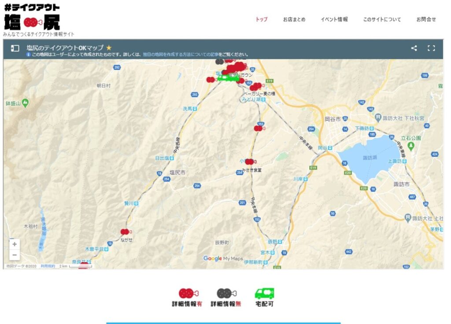Click the ベーカリー麦の樹 map label
Viewport: 451px width, 324px height.
click(259, 94)
